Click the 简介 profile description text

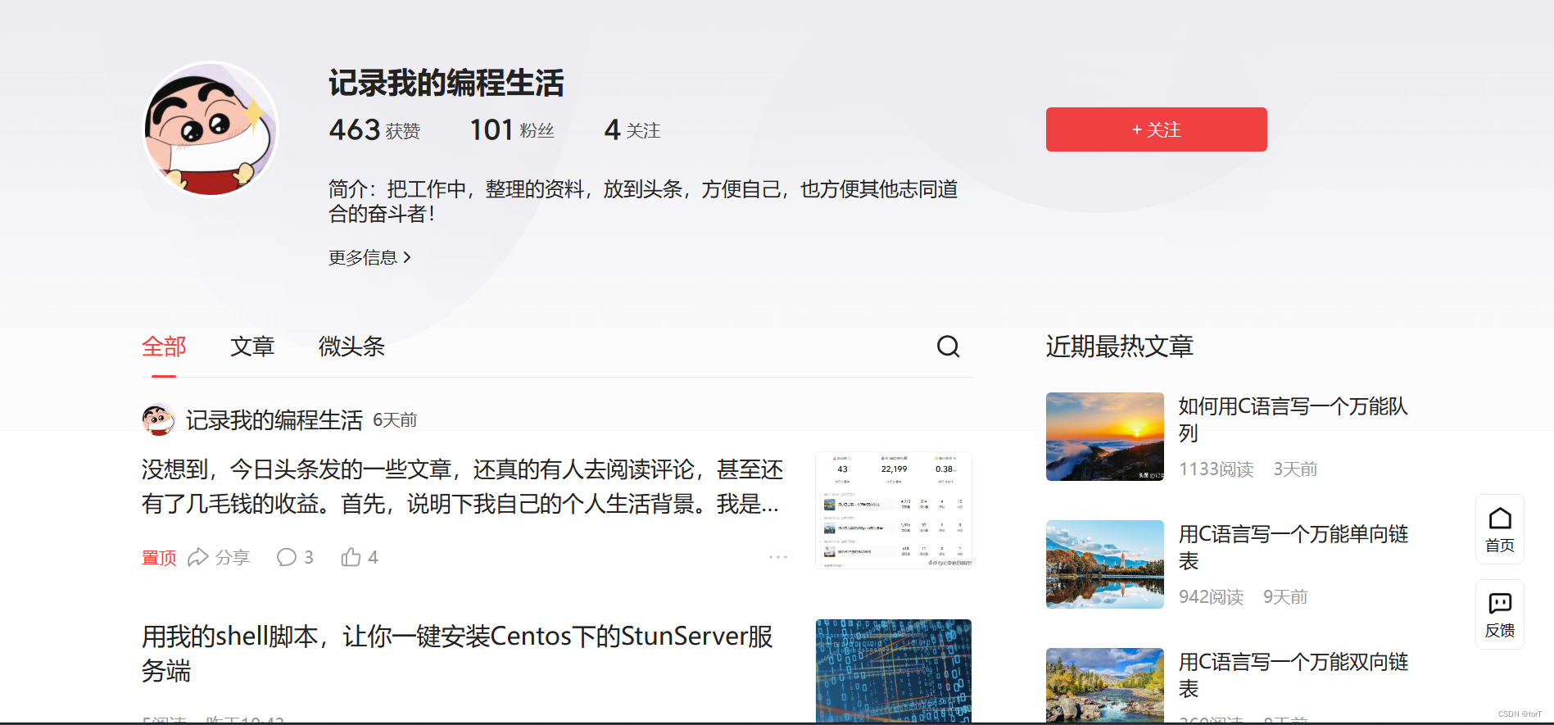point(643,202)
